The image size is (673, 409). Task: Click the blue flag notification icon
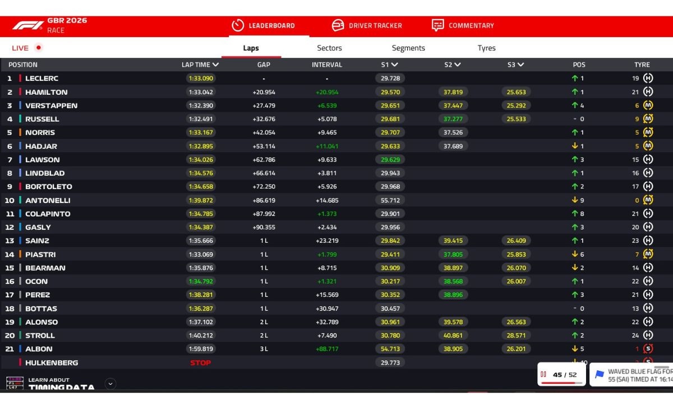pos(600,375)
